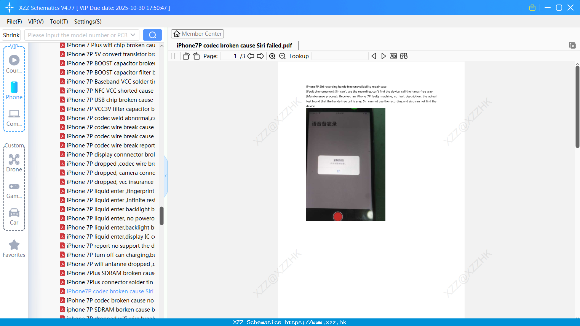The height and width of the screenshot is (326, 580).
Task: Click the Shrink button
Action: click(11, 35)
